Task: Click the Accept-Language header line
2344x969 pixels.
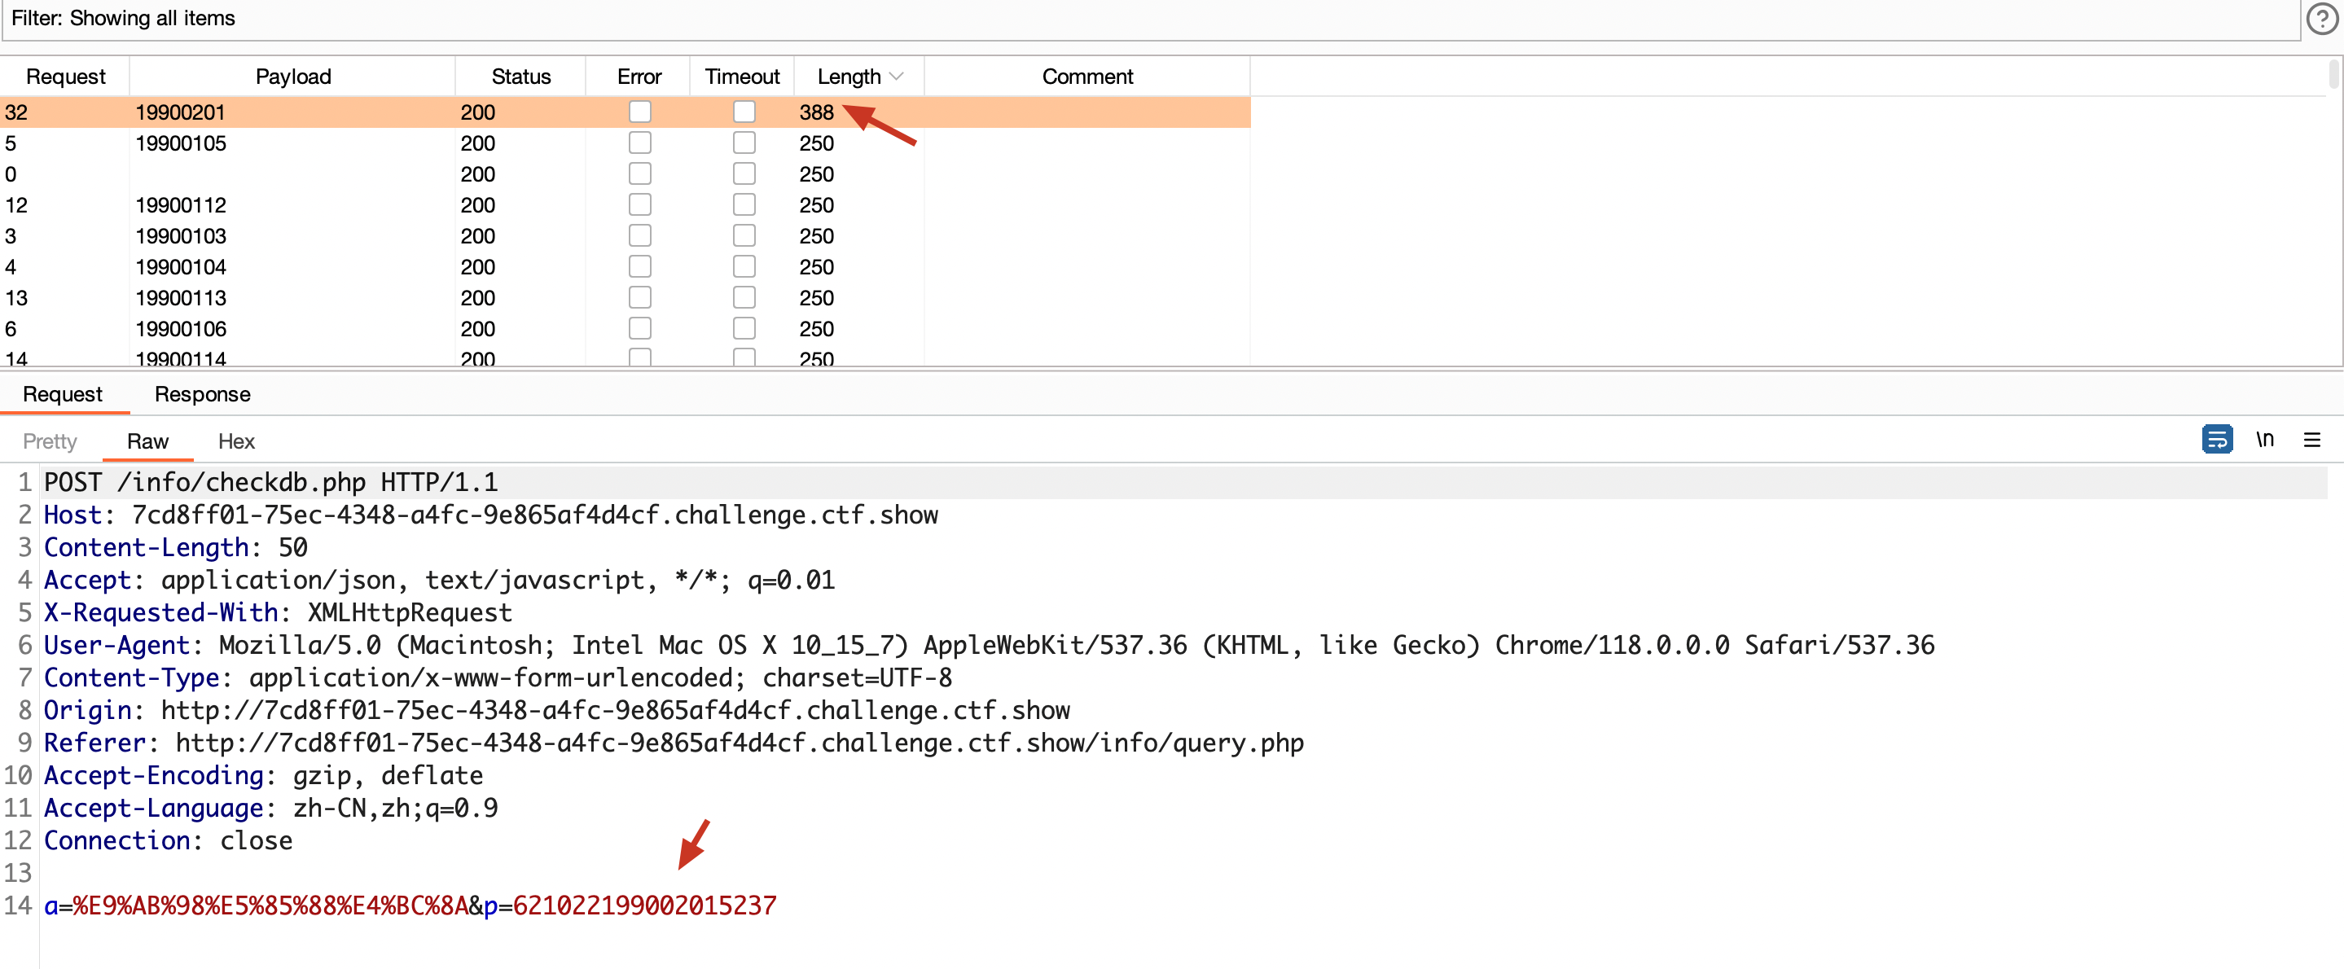Action: click(271, 808)
